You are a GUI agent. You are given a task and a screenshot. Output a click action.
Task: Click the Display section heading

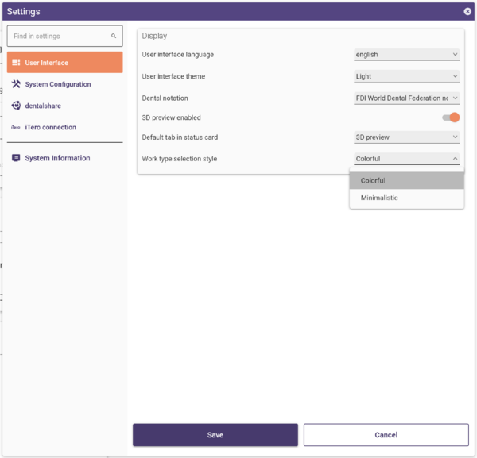pos(154,36)
